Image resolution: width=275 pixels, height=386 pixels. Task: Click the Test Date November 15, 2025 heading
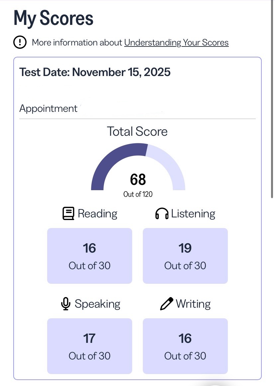[95, 72]
